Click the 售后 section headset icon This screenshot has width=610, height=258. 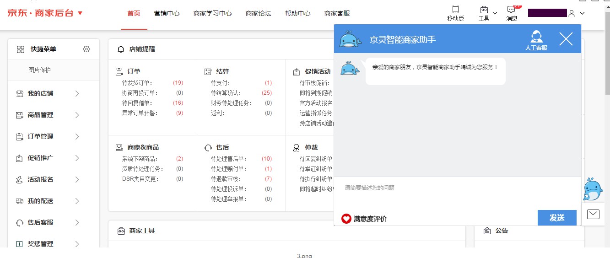tap(208, 147)
